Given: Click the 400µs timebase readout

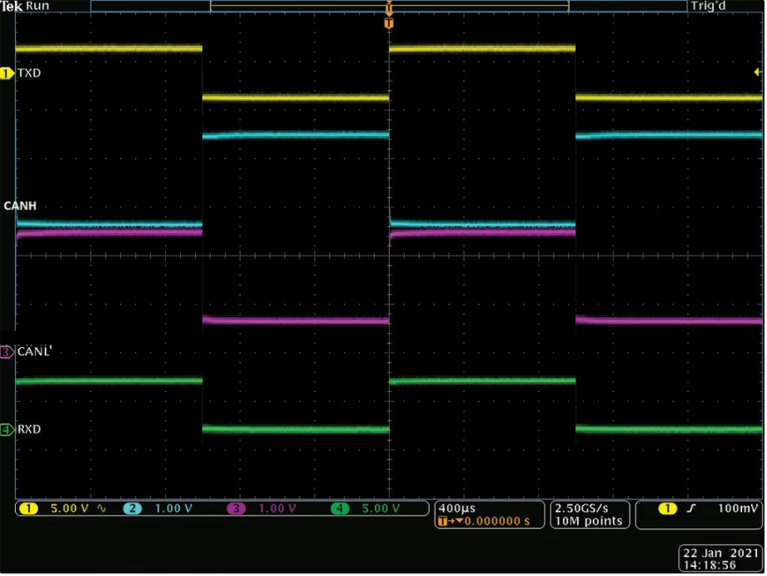Looking at the screenshot, I should click(x=457, y=509).
